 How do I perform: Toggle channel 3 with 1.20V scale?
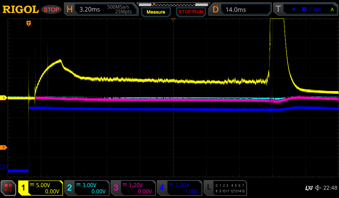coord(133,188)
